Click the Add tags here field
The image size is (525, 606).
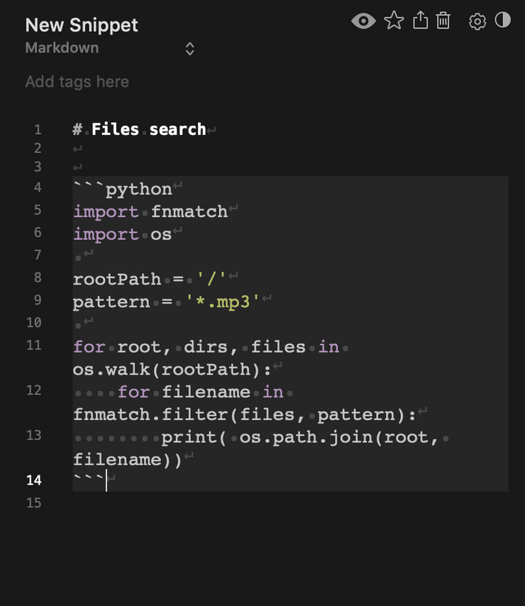[77, 82]
